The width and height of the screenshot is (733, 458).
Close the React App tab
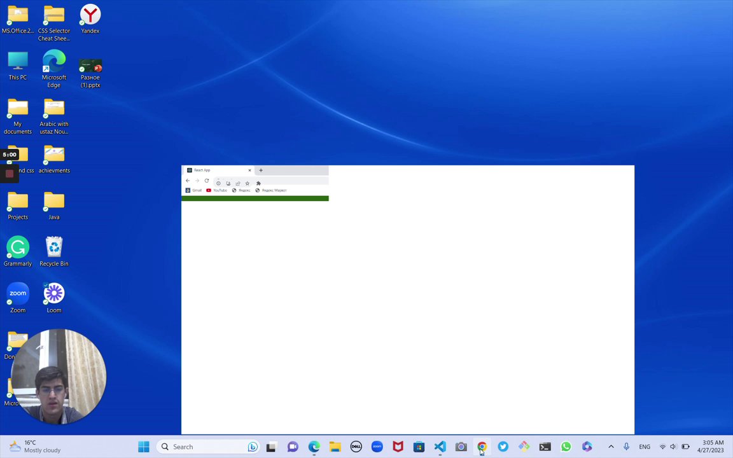click(249, 170)
